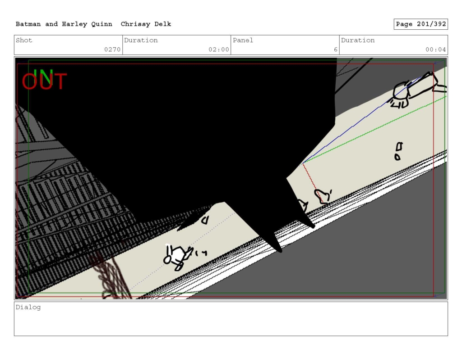
Task: Click the panel Duration value 00:04
Action: pyautogui.click(x=435, y=50)
